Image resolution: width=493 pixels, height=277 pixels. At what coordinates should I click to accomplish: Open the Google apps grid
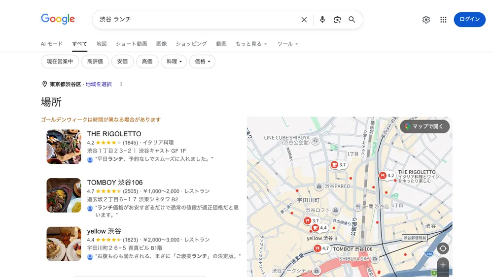point(443,20)
